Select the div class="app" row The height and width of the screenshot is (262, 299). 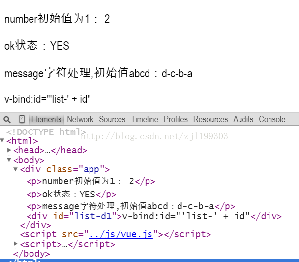coord(65,169)
